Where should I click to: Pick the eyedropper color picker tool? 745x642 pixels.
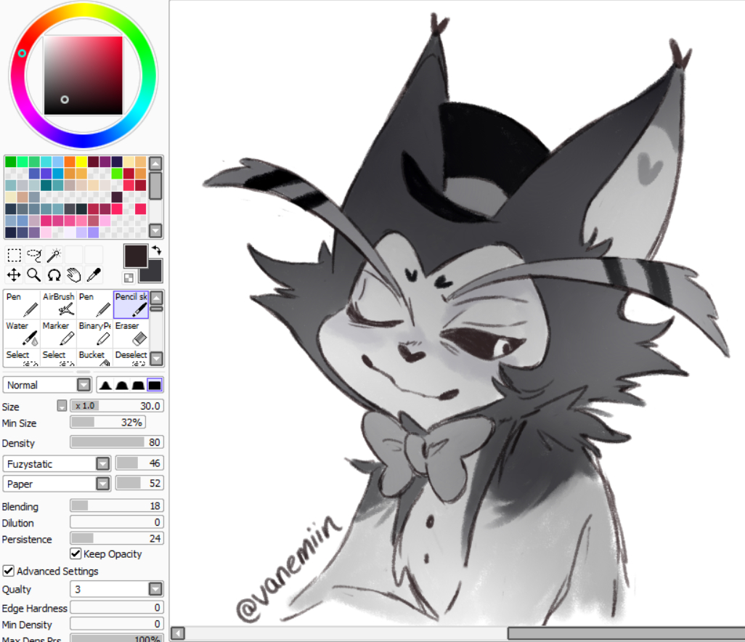(x=94, y=275)
